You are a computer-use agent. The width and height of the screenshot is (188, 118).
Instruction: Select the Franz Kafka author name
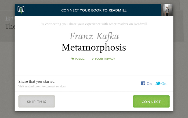[x=94, y=36]
